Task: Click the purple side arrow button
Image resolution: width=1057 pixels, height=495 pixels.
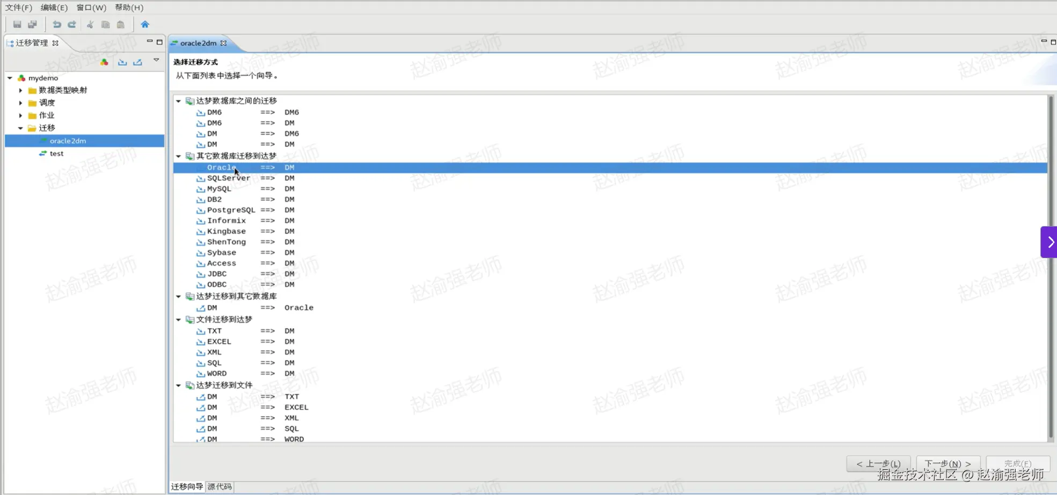Action: [x=1049, y=242]
